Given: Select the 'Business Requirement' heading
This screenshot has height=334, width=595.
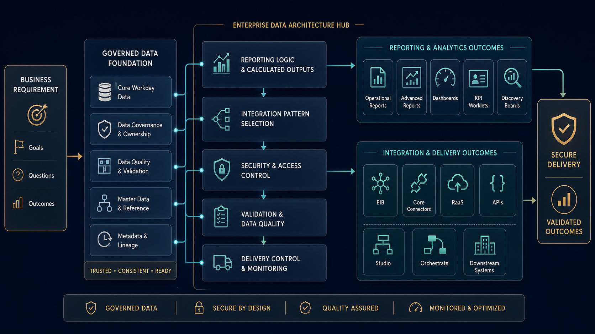Looking at the screenshot, I should point(36,85).
